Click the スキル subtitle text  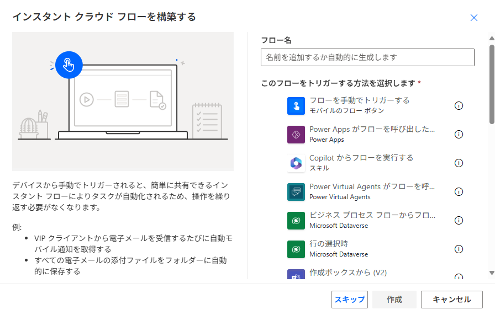click(319, 168)
